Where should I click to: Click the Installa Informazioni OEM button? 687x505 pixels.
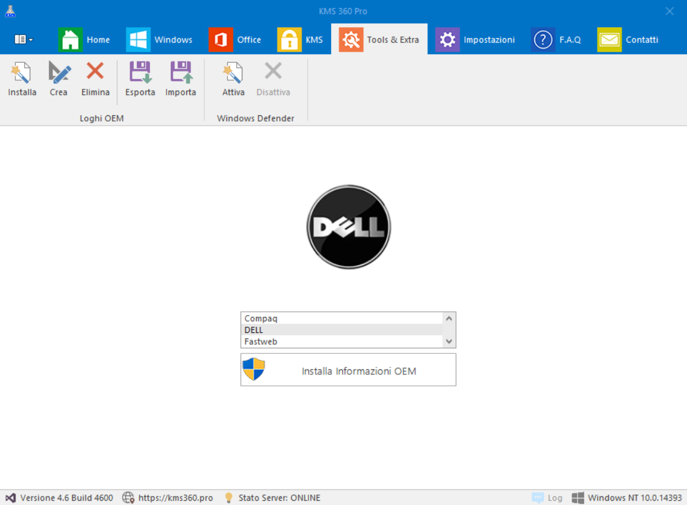348,370
